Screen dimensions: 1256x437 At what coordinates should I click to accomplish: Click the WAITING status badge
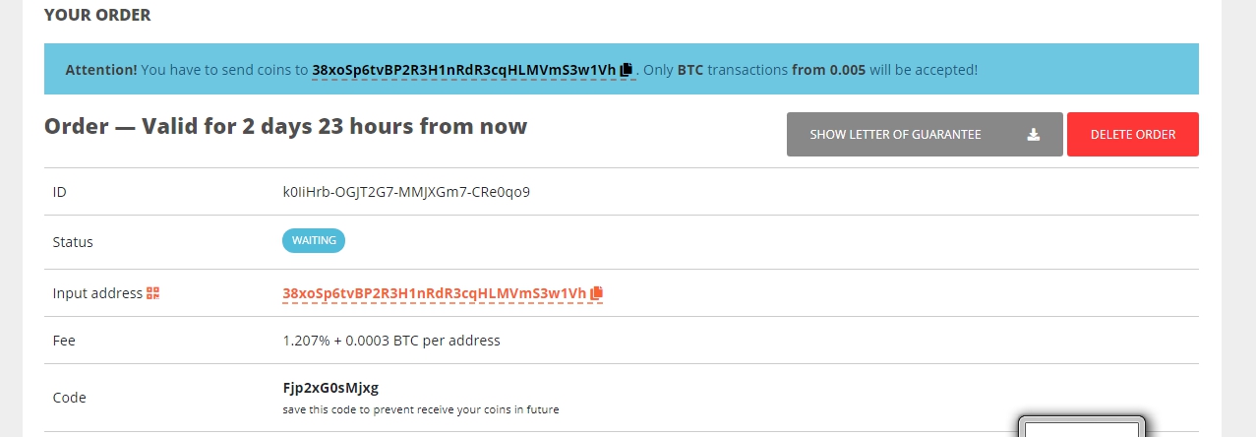point(314,241)
